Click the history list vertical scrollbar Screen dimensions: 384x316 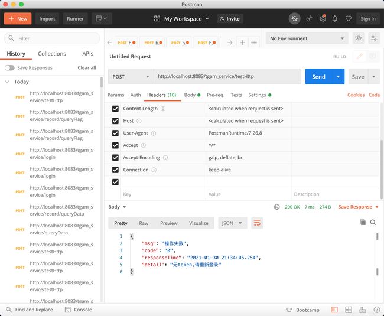pyautogui.click(x=102, y=82)
